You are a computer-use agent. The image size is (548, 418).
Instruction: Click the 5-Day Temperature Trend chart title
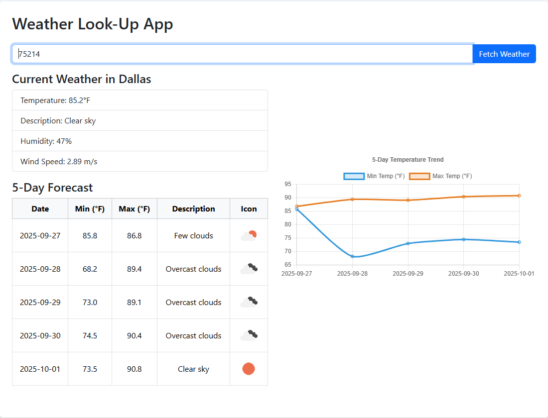408,160
